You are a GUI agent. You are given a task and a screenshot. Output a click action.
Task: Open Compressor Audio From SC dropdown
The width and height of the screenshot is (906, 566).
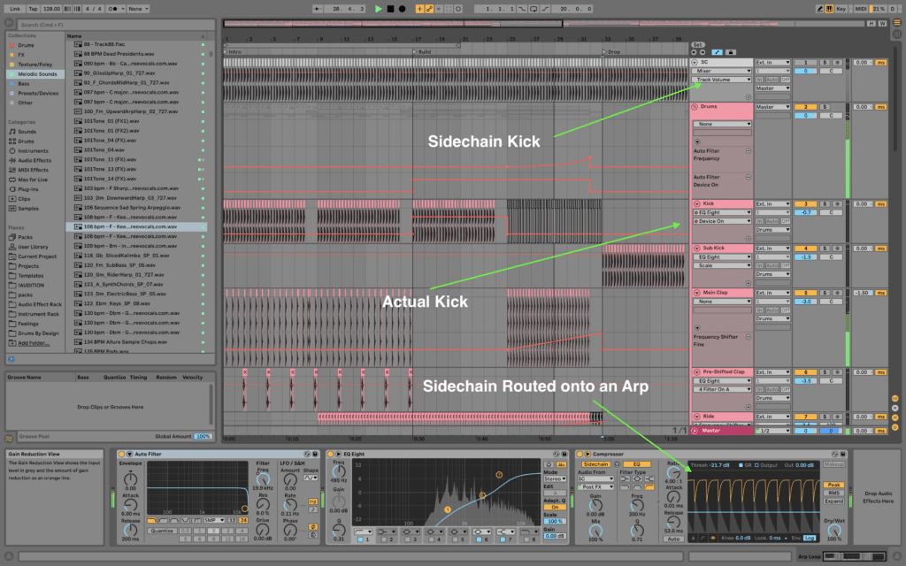595,478
